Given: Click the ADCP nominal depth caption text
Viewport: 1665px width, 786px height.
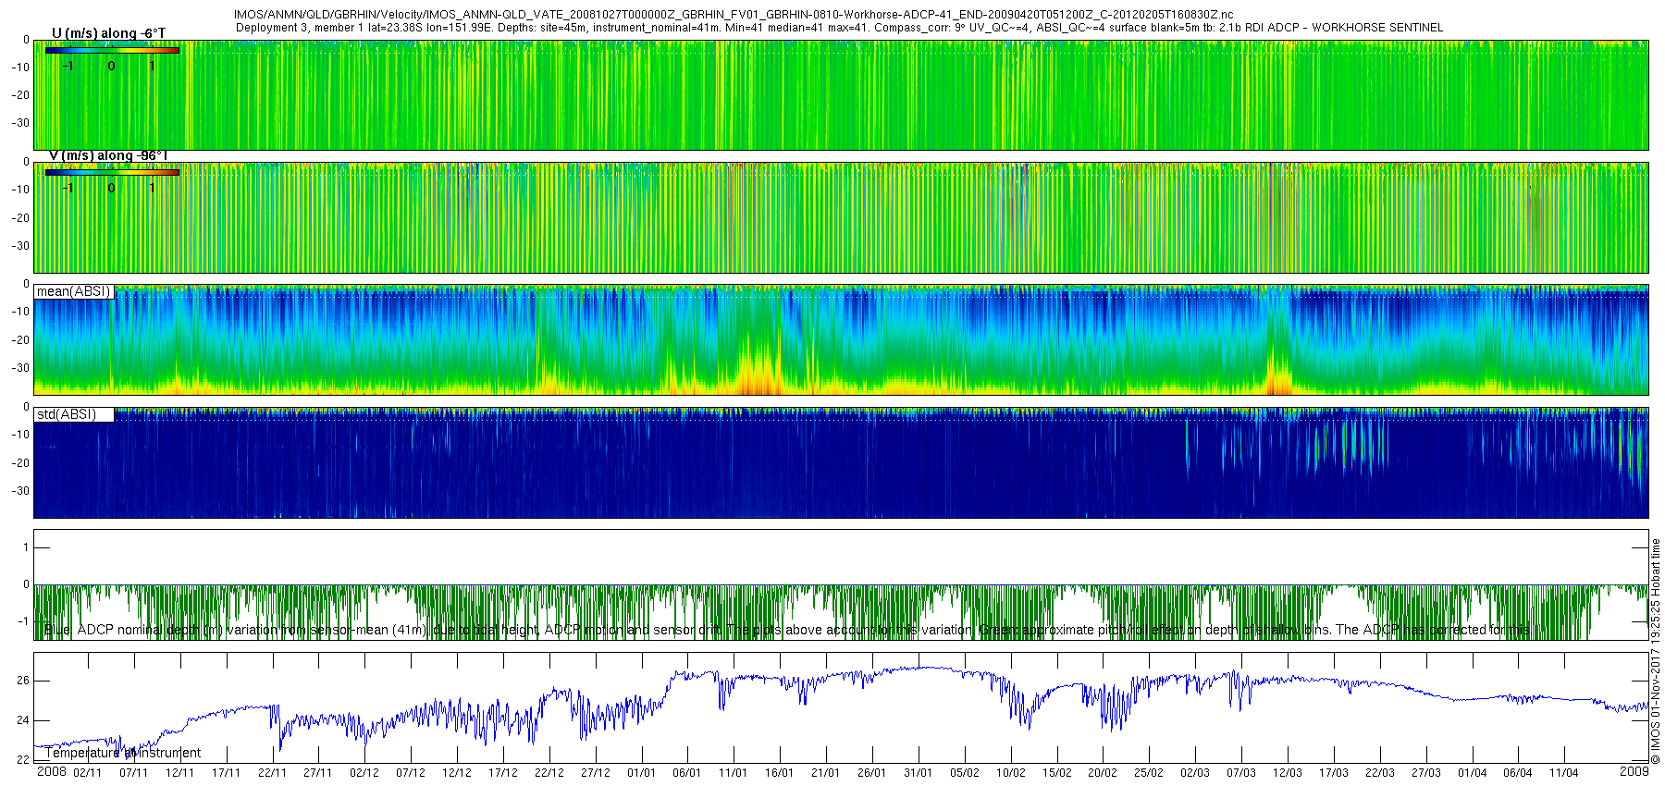Looking at the screenshot, I should 786,630.
